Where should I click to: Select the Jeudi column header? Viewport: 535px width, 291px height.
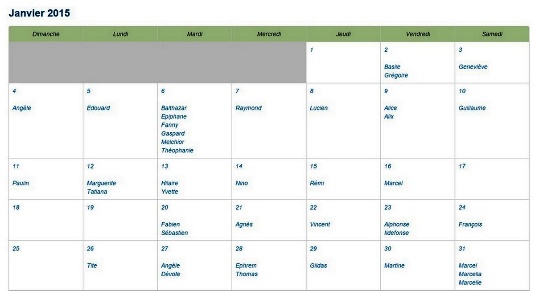pyautogui.click(x=343, y=34)
